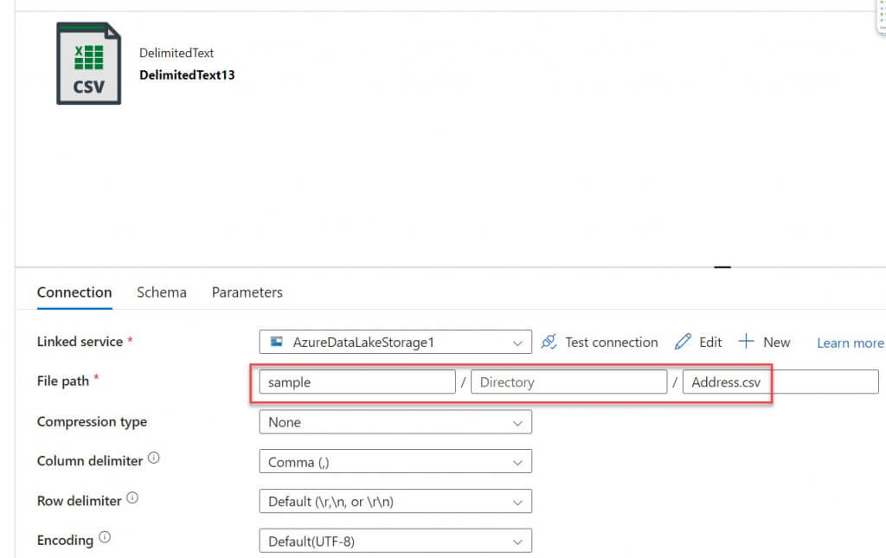Open the Parameters tab

coord(247,292)
